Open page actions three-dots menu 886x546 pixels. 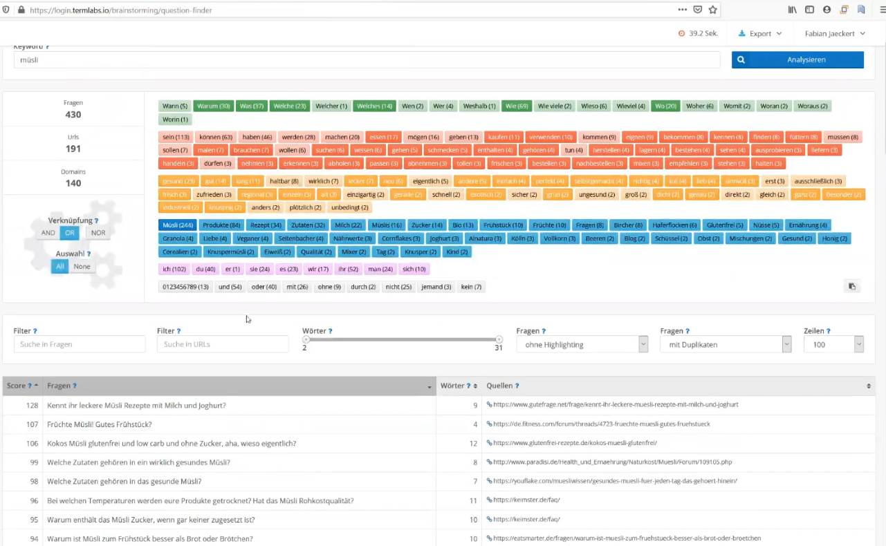pyautogui.click(x=683, y=10)
